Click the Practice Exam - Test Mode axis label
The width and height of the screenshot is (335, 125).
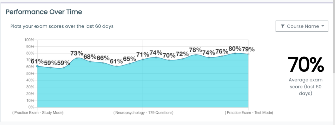coord(249,113)
